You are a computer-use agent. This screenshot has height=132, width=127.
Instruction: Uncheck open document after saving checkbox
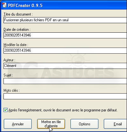coord(5,110)
